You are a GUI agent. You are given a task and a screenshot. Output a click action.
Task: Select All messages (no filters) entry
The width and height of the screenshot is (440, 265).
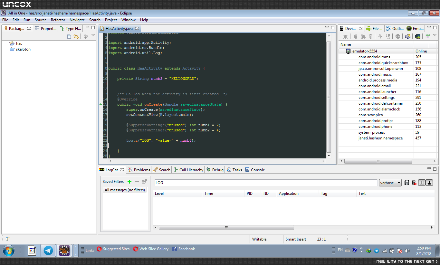(125, 190)
